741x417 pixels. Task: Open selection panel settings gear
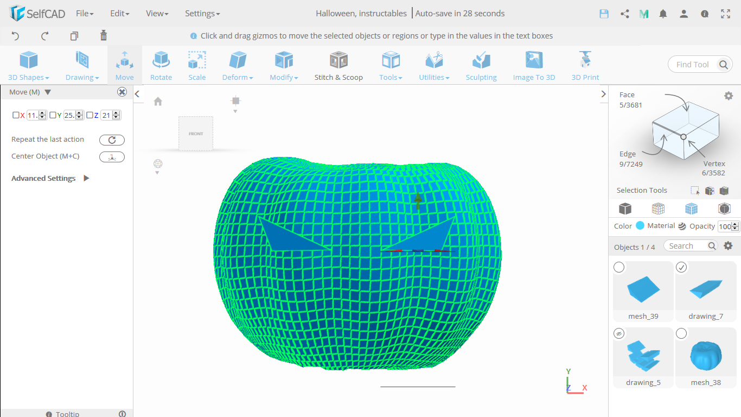729,96
